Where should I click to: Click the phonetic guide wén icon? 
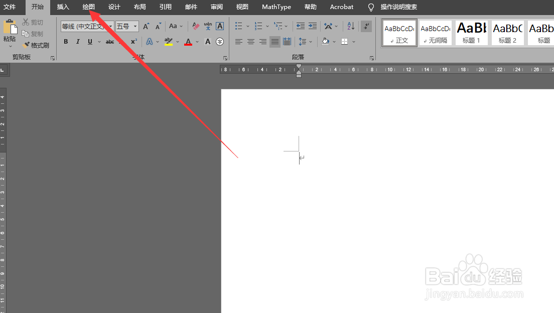(x=208, y=26)
